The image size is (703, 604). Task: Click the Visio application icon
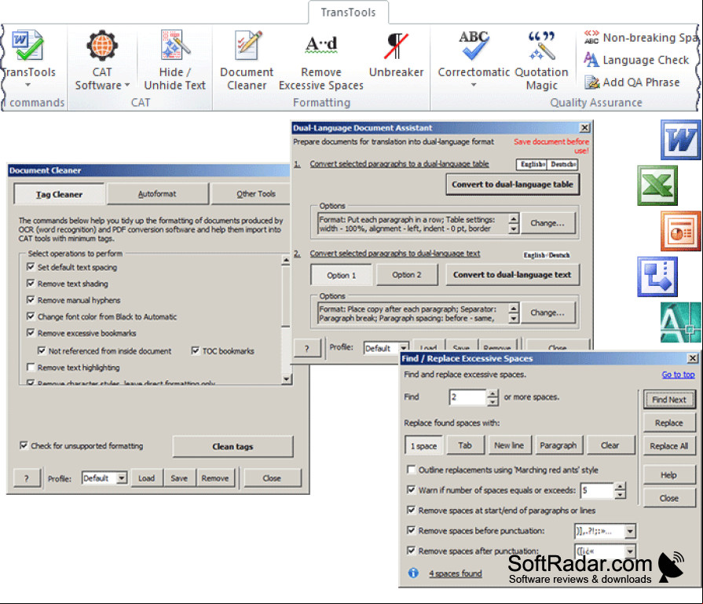pyautogui.click(x=657, y=276)
